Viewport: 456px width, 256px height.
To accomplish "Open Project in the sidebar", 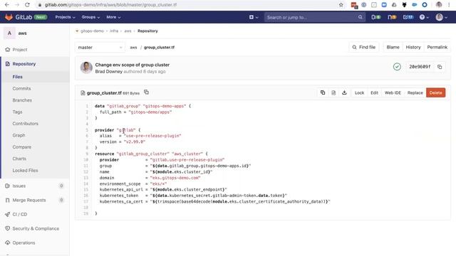I will [x=20, y=50].
